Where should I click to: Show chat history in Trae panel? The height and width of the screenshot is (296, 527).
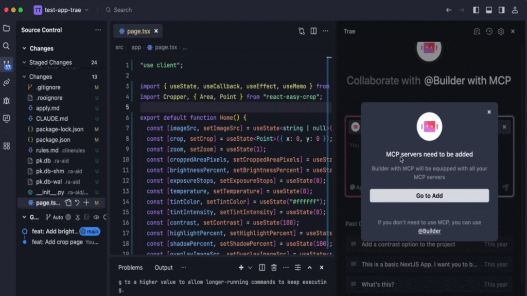coord(489,31)
